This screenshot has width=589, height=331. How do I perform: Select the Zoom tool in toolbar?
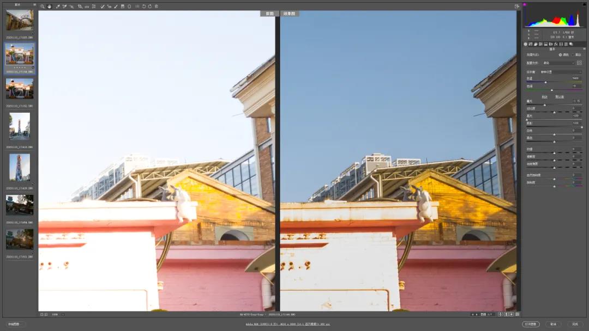click(x=42, y=7)
